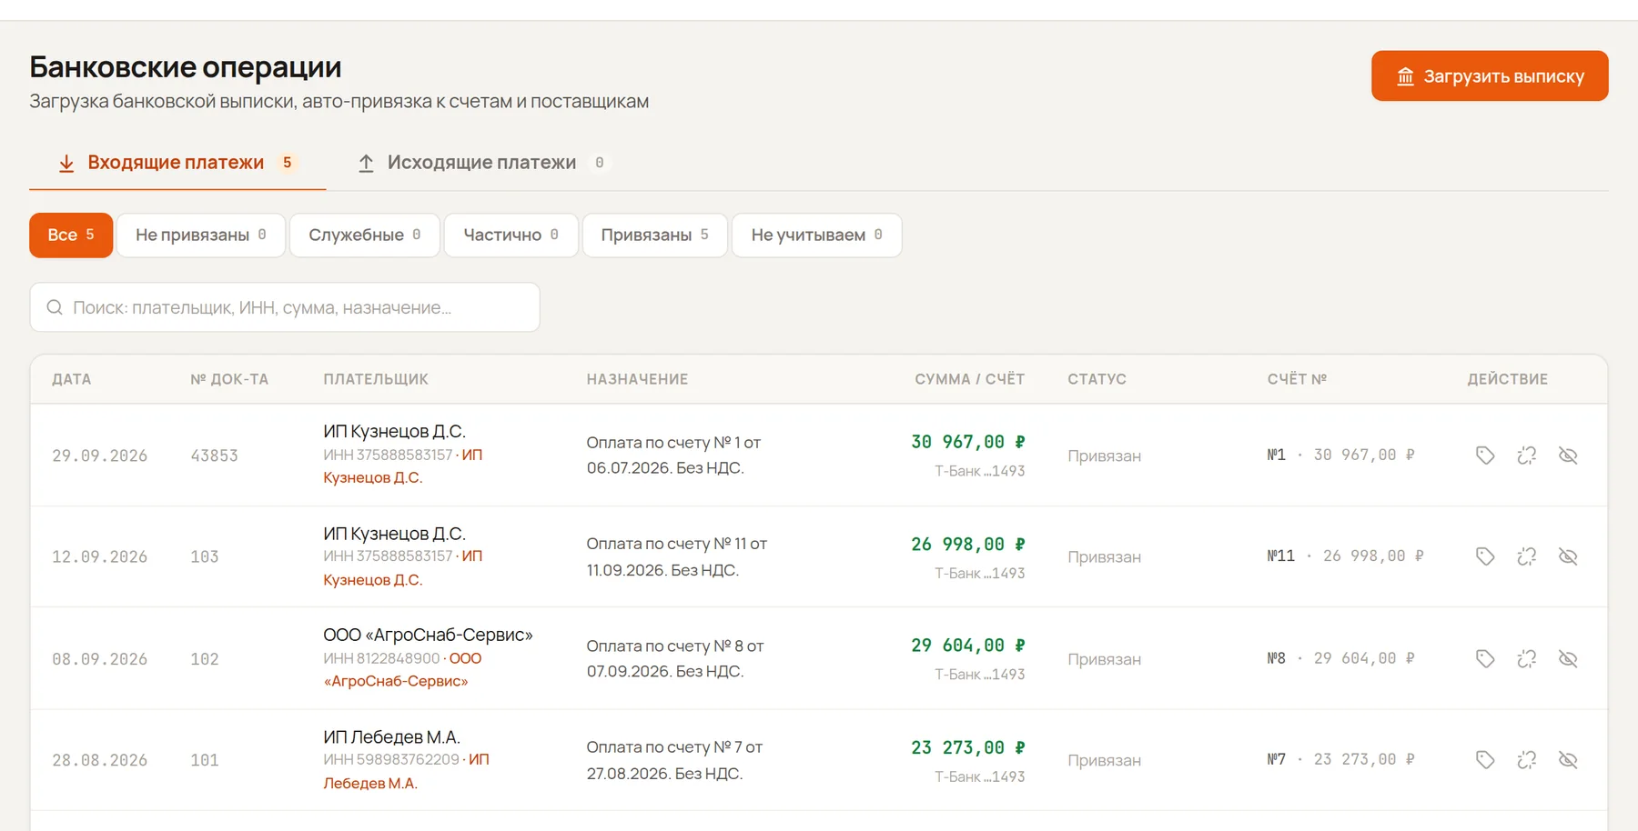
Task: Filter by Не привязаны
Action: [201, 235]
